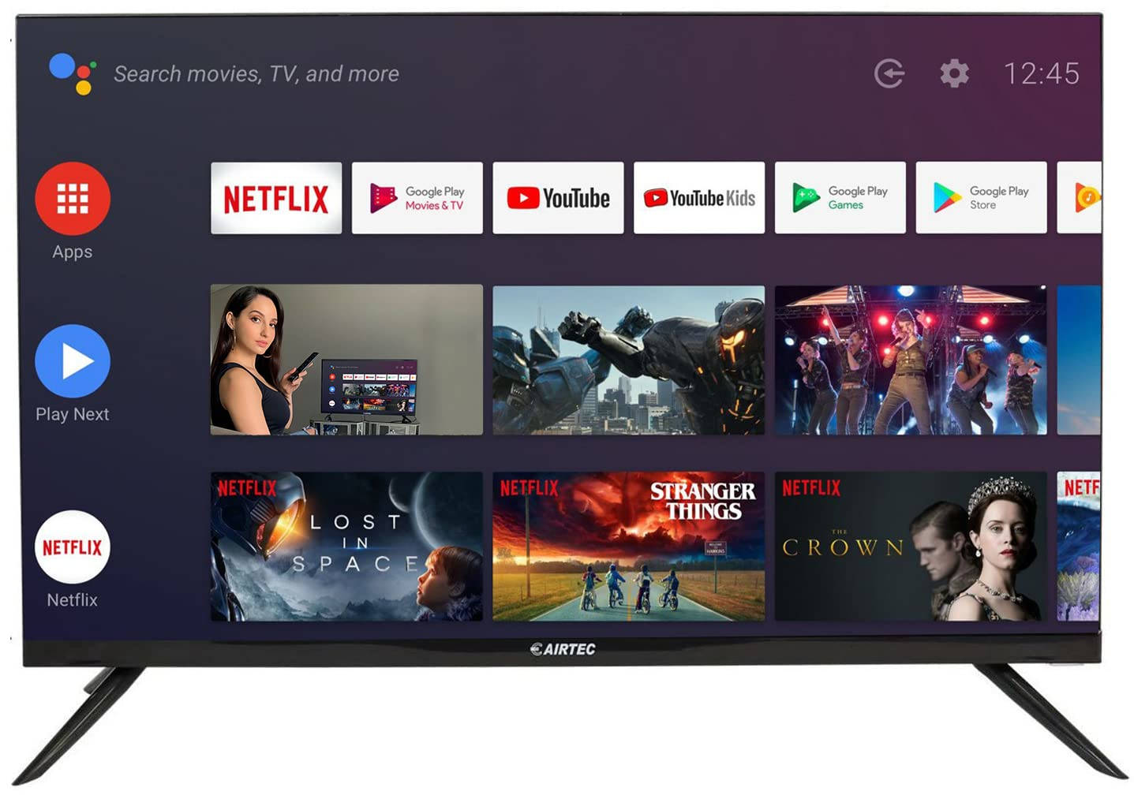
Task: Launch the YouTube Kids app tile
Action: [699, 198]
